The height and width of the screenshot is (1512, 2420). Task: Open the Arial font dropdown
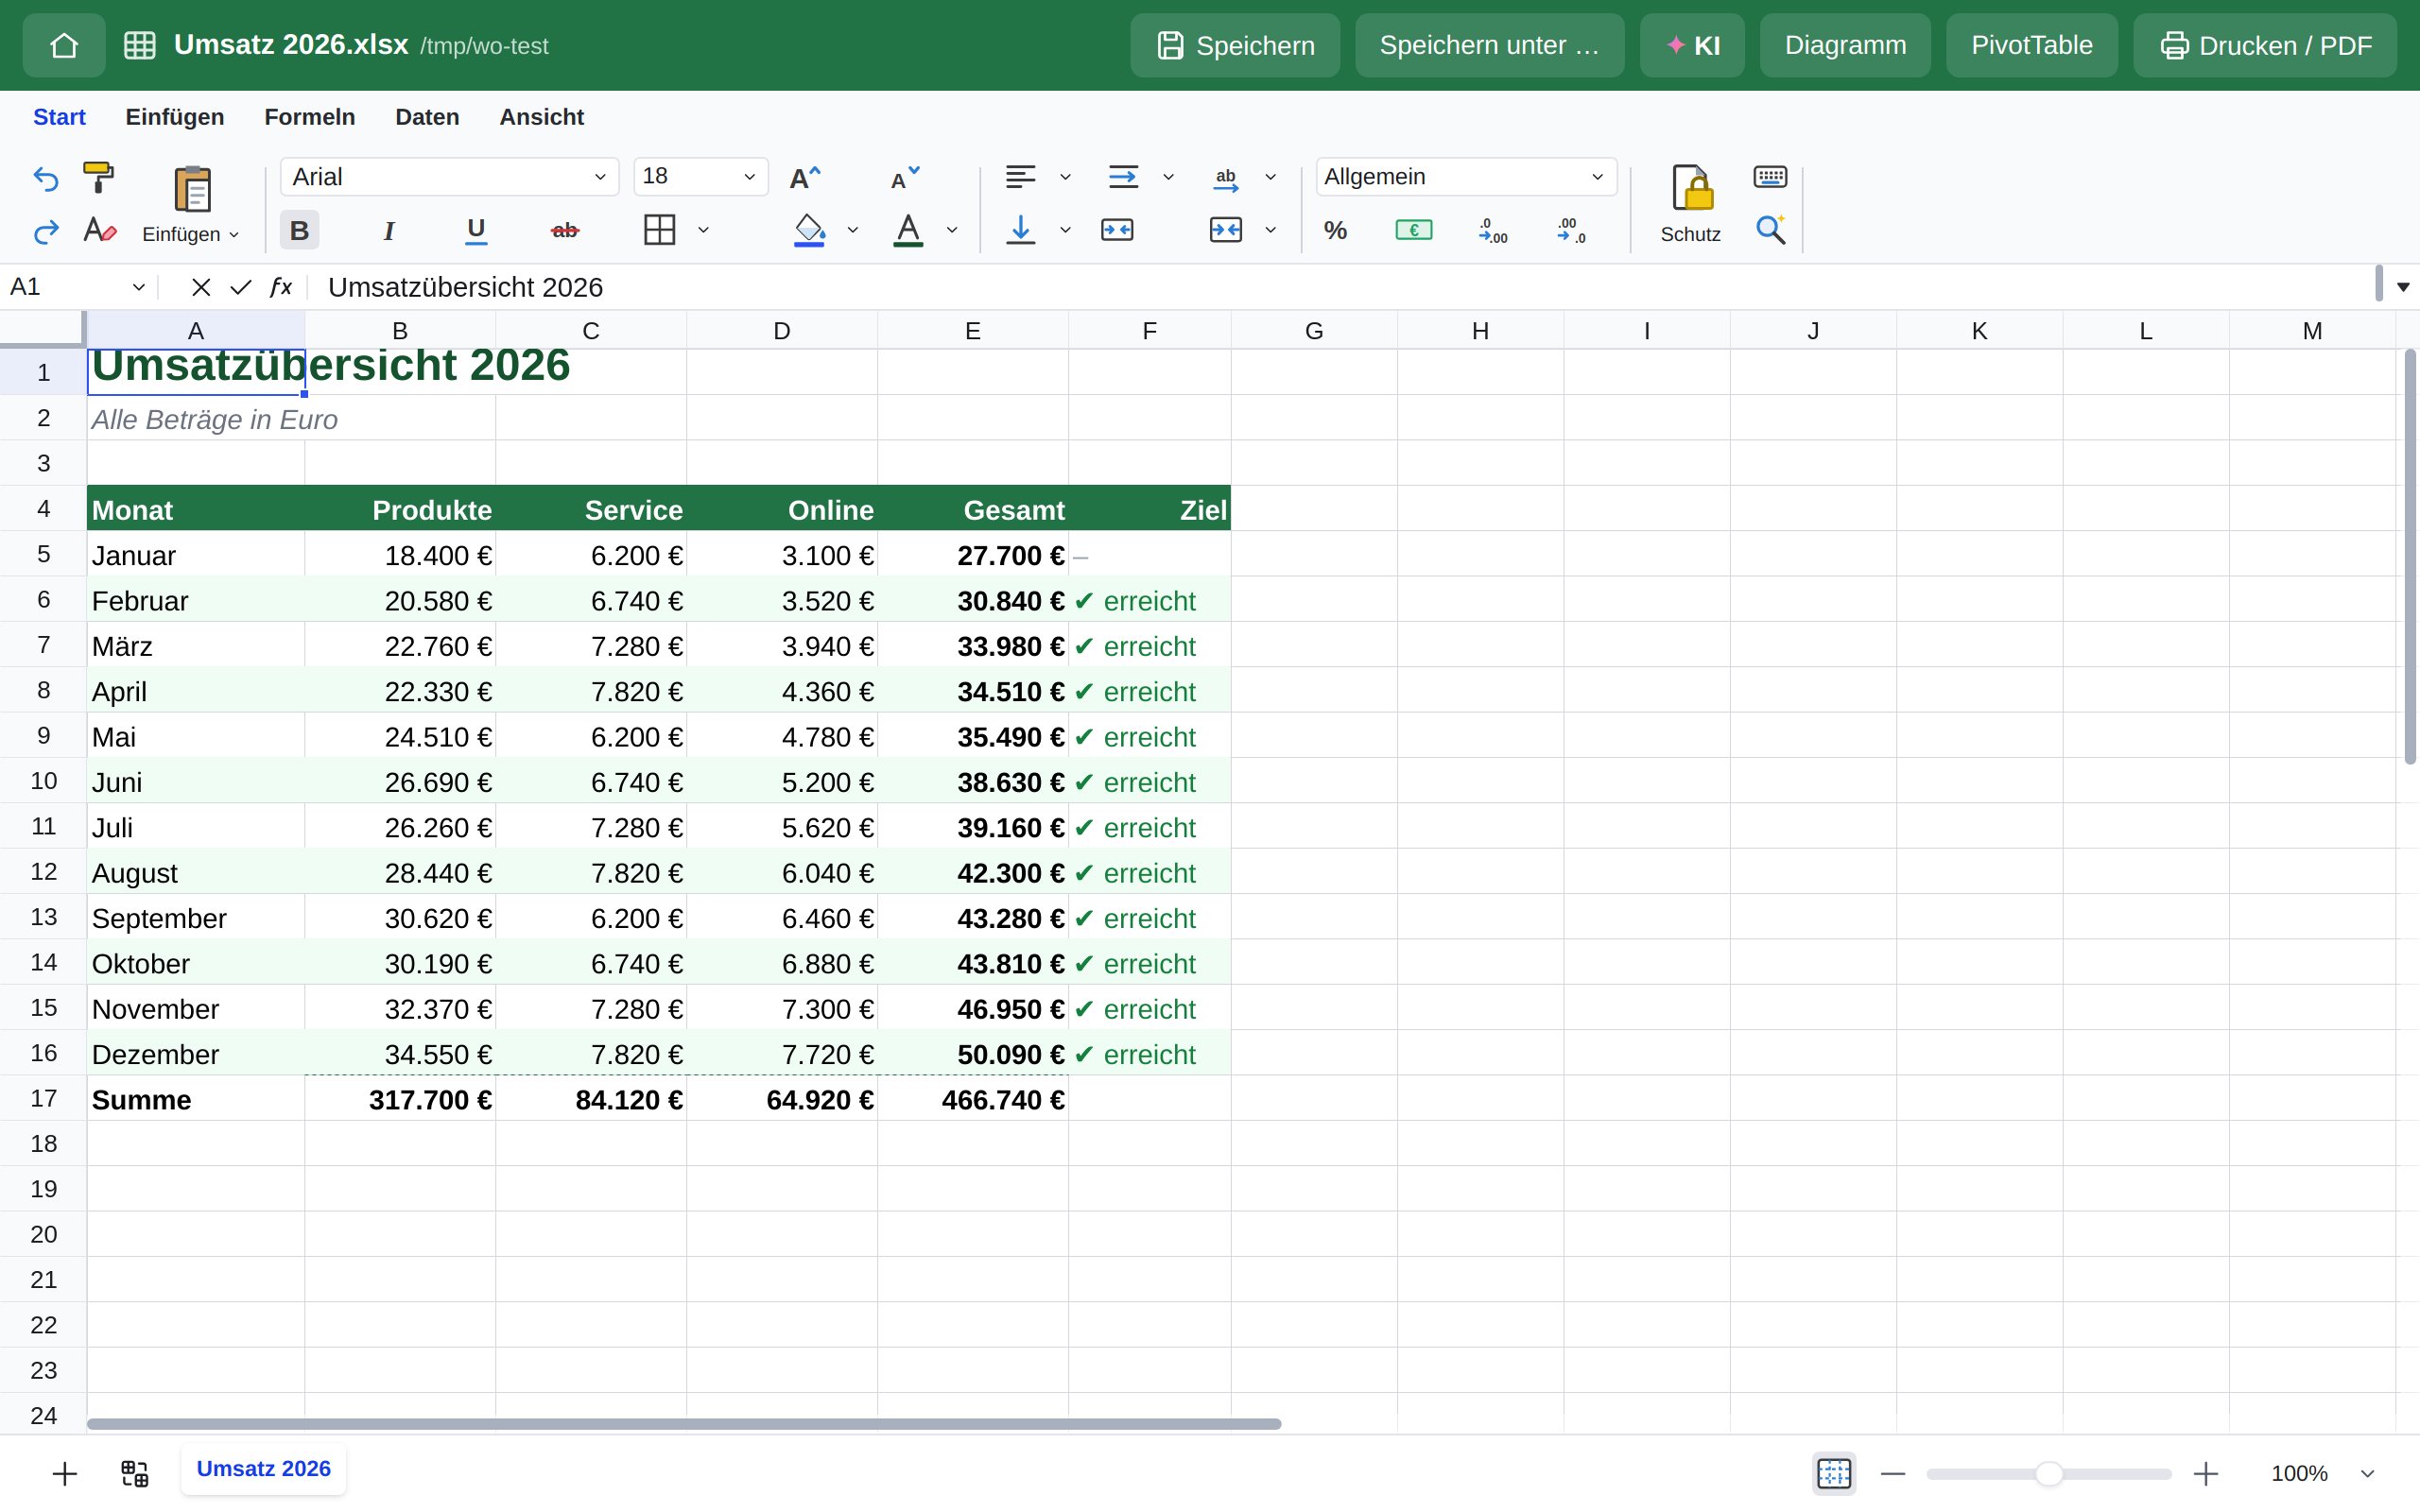[449, 177]
